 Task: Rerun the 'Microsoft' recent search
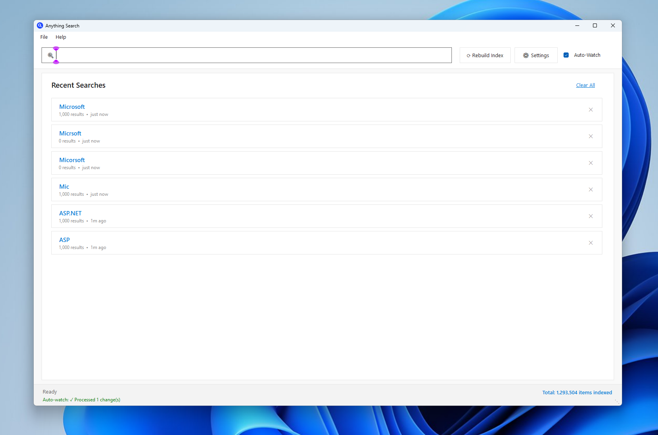coord(72,106)
